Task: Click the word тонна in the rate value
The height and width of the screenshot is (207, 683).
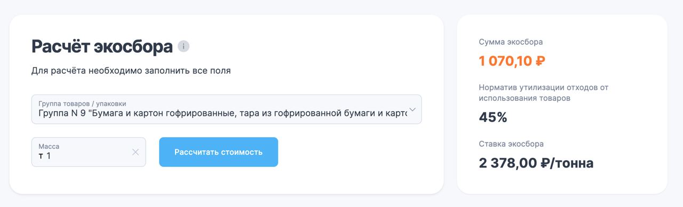Action: (574, 163)
